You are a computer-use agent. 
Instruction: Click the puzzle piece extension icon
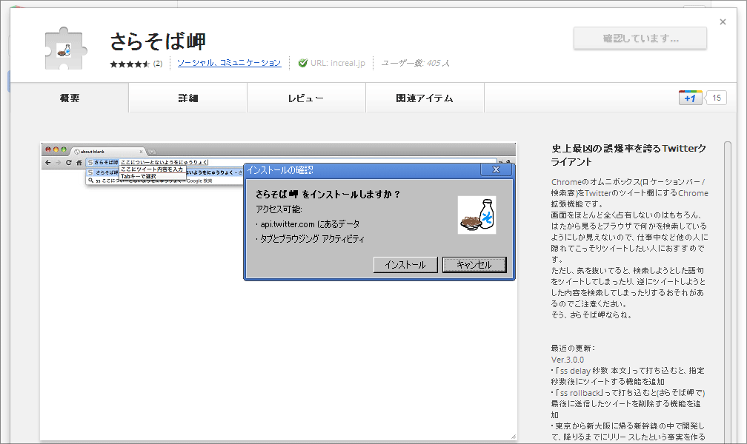[66, 49]
